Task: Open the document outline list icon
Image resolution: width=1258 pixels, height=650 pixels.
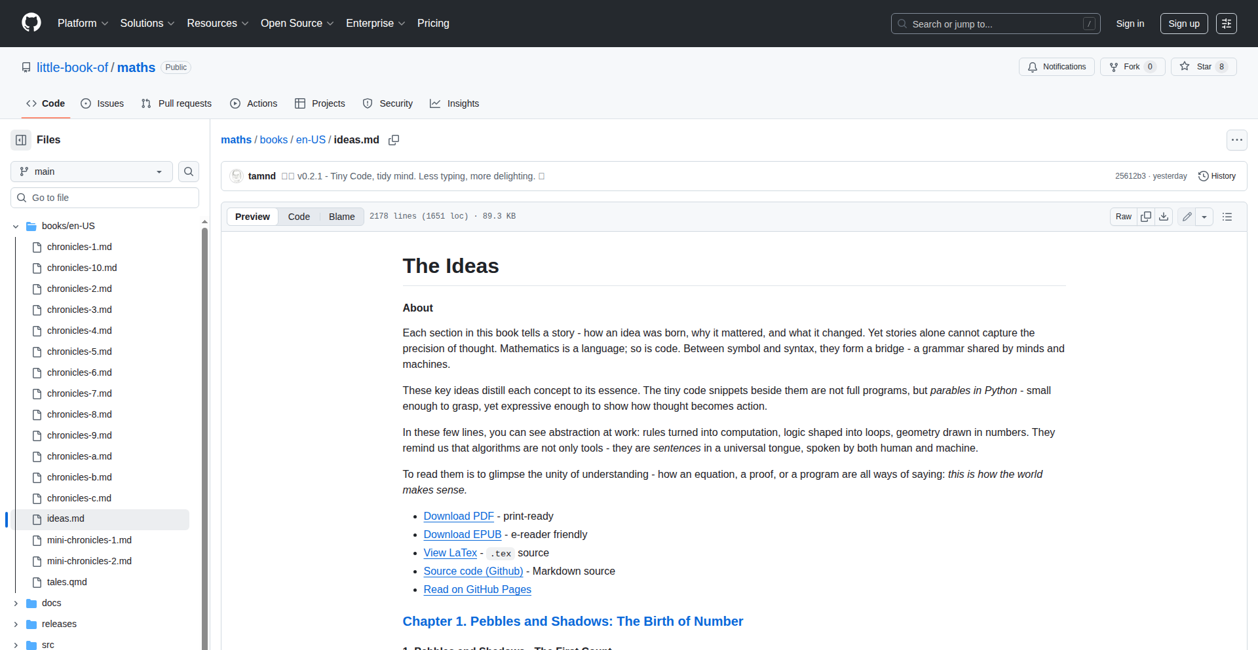Action: click(x=1227, y=217)
